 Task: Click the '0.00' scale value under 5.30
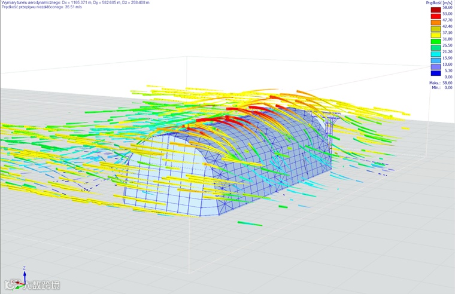point(448,76)
